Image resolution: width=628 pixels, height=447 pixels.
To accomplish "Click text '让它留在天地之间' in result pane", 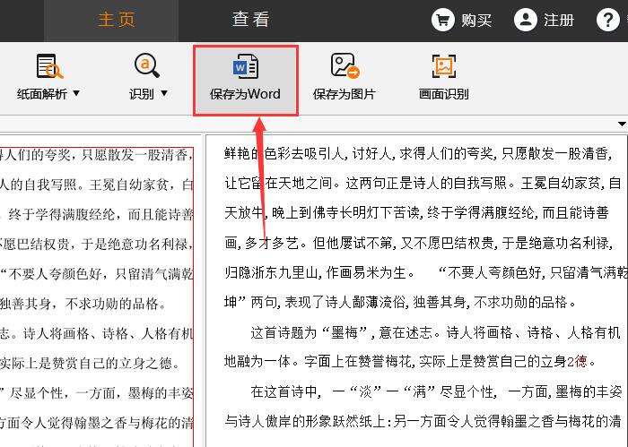I will [278, 183].
